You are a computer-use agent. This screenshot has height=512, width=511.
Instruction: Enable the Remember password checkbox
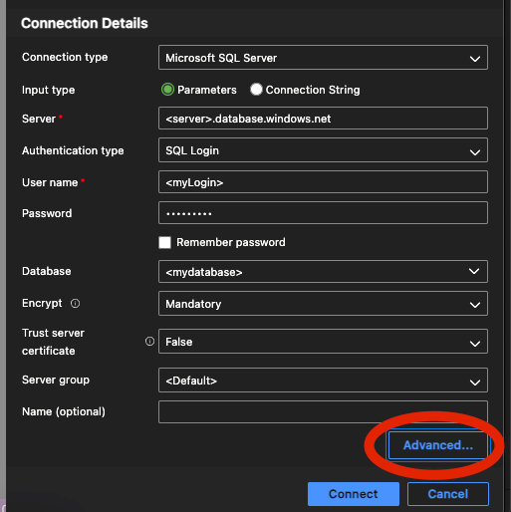coord(164,242)
